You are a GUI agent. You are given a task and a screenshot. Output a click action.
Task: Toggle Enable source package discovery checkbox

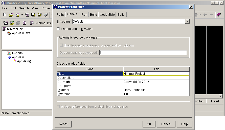[61, 45]
